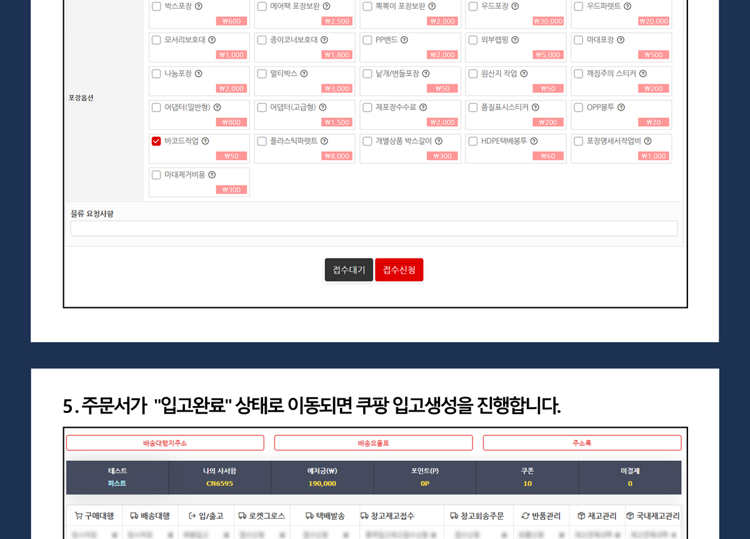
Task: Show help for HDPE택배봉투 option
Action: click(x=534, y=141)
